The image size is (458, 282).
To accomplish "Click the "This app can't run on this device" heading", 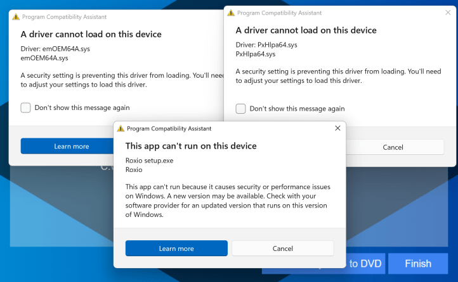I will (x=191, y=146).
